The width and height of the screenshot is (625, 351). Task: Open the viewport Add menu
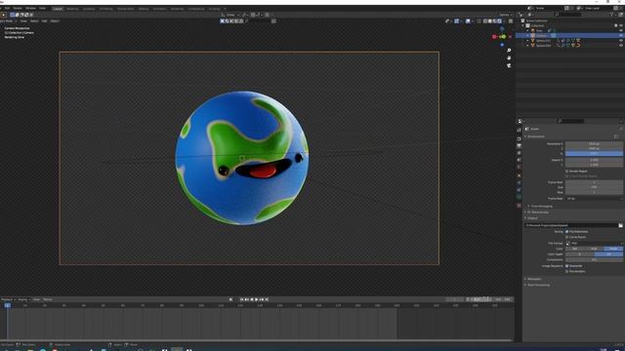click(44, 20)
